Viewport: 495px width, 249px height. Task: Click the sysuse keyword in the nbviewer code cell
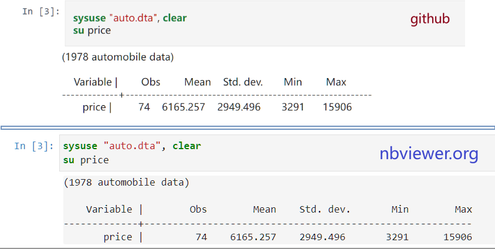[80, 146]
